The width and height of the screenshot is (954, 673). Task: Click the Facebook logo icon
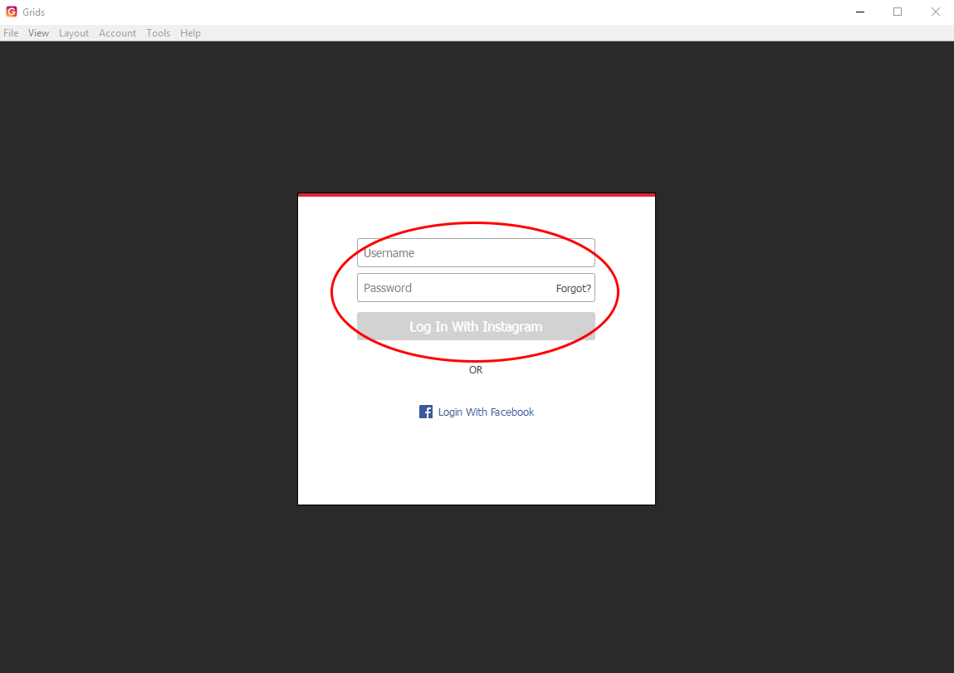(426, 412)
